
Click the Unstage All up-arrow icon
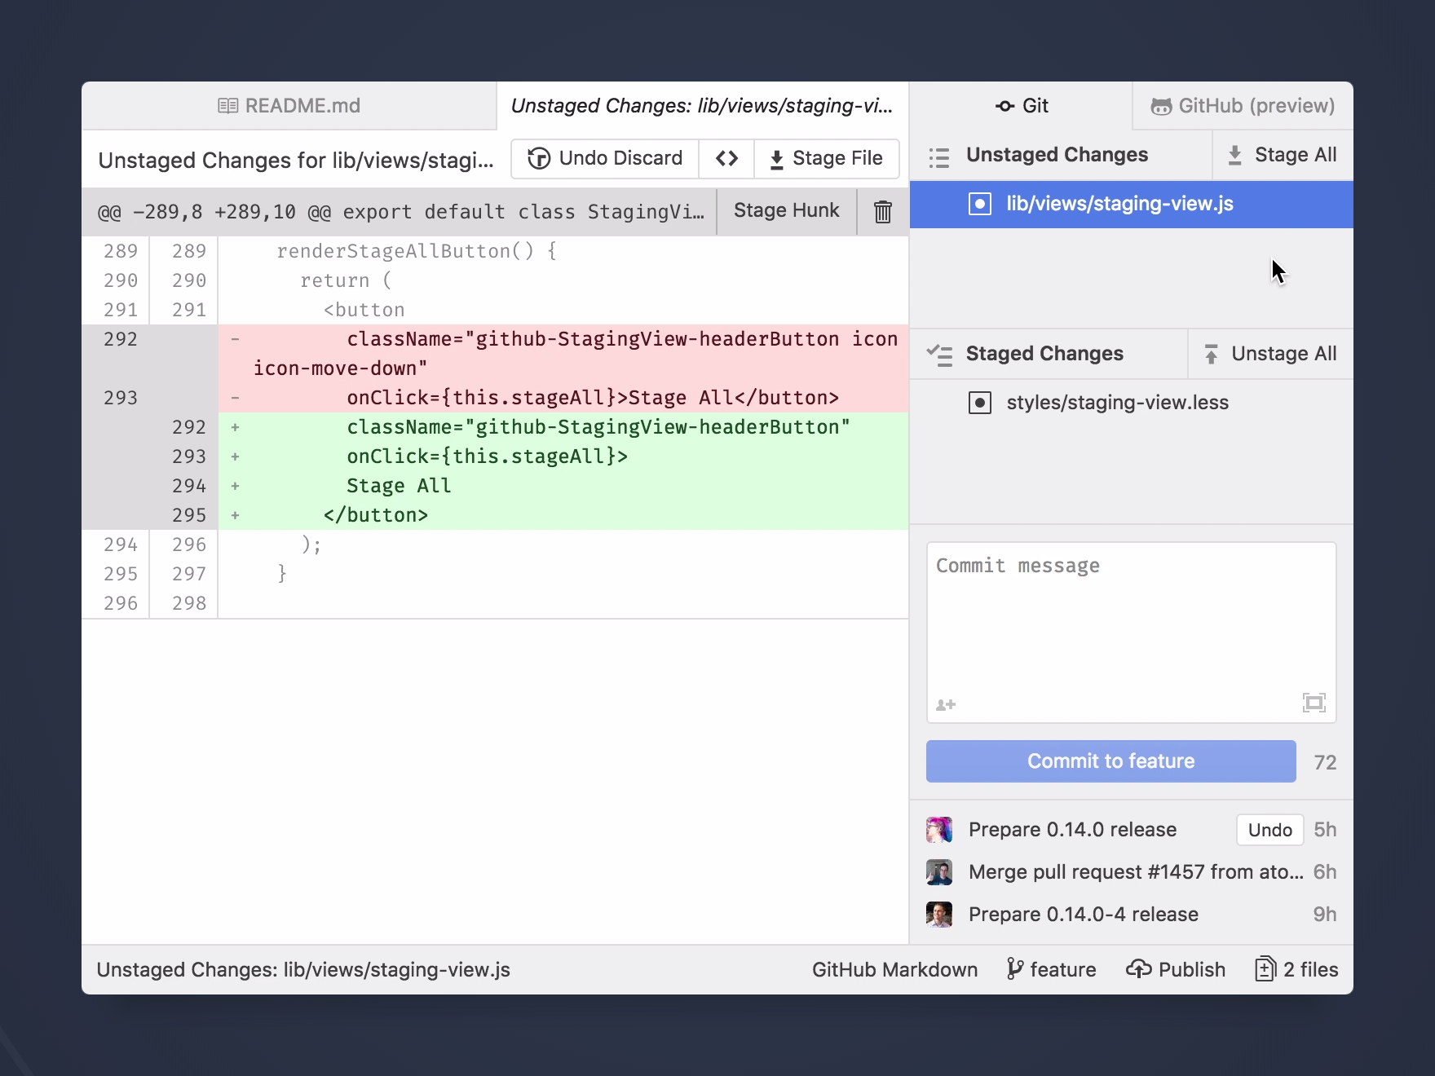coord(1211,354)
